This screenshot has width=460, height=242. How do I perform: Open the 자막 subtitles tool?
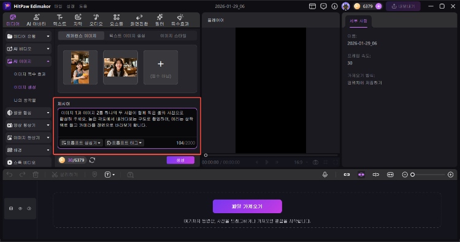78,20
